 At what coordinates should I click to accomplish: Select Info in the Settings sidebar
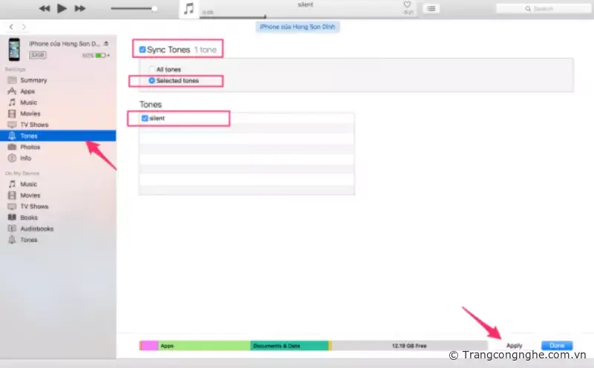(x=26, y=158)
